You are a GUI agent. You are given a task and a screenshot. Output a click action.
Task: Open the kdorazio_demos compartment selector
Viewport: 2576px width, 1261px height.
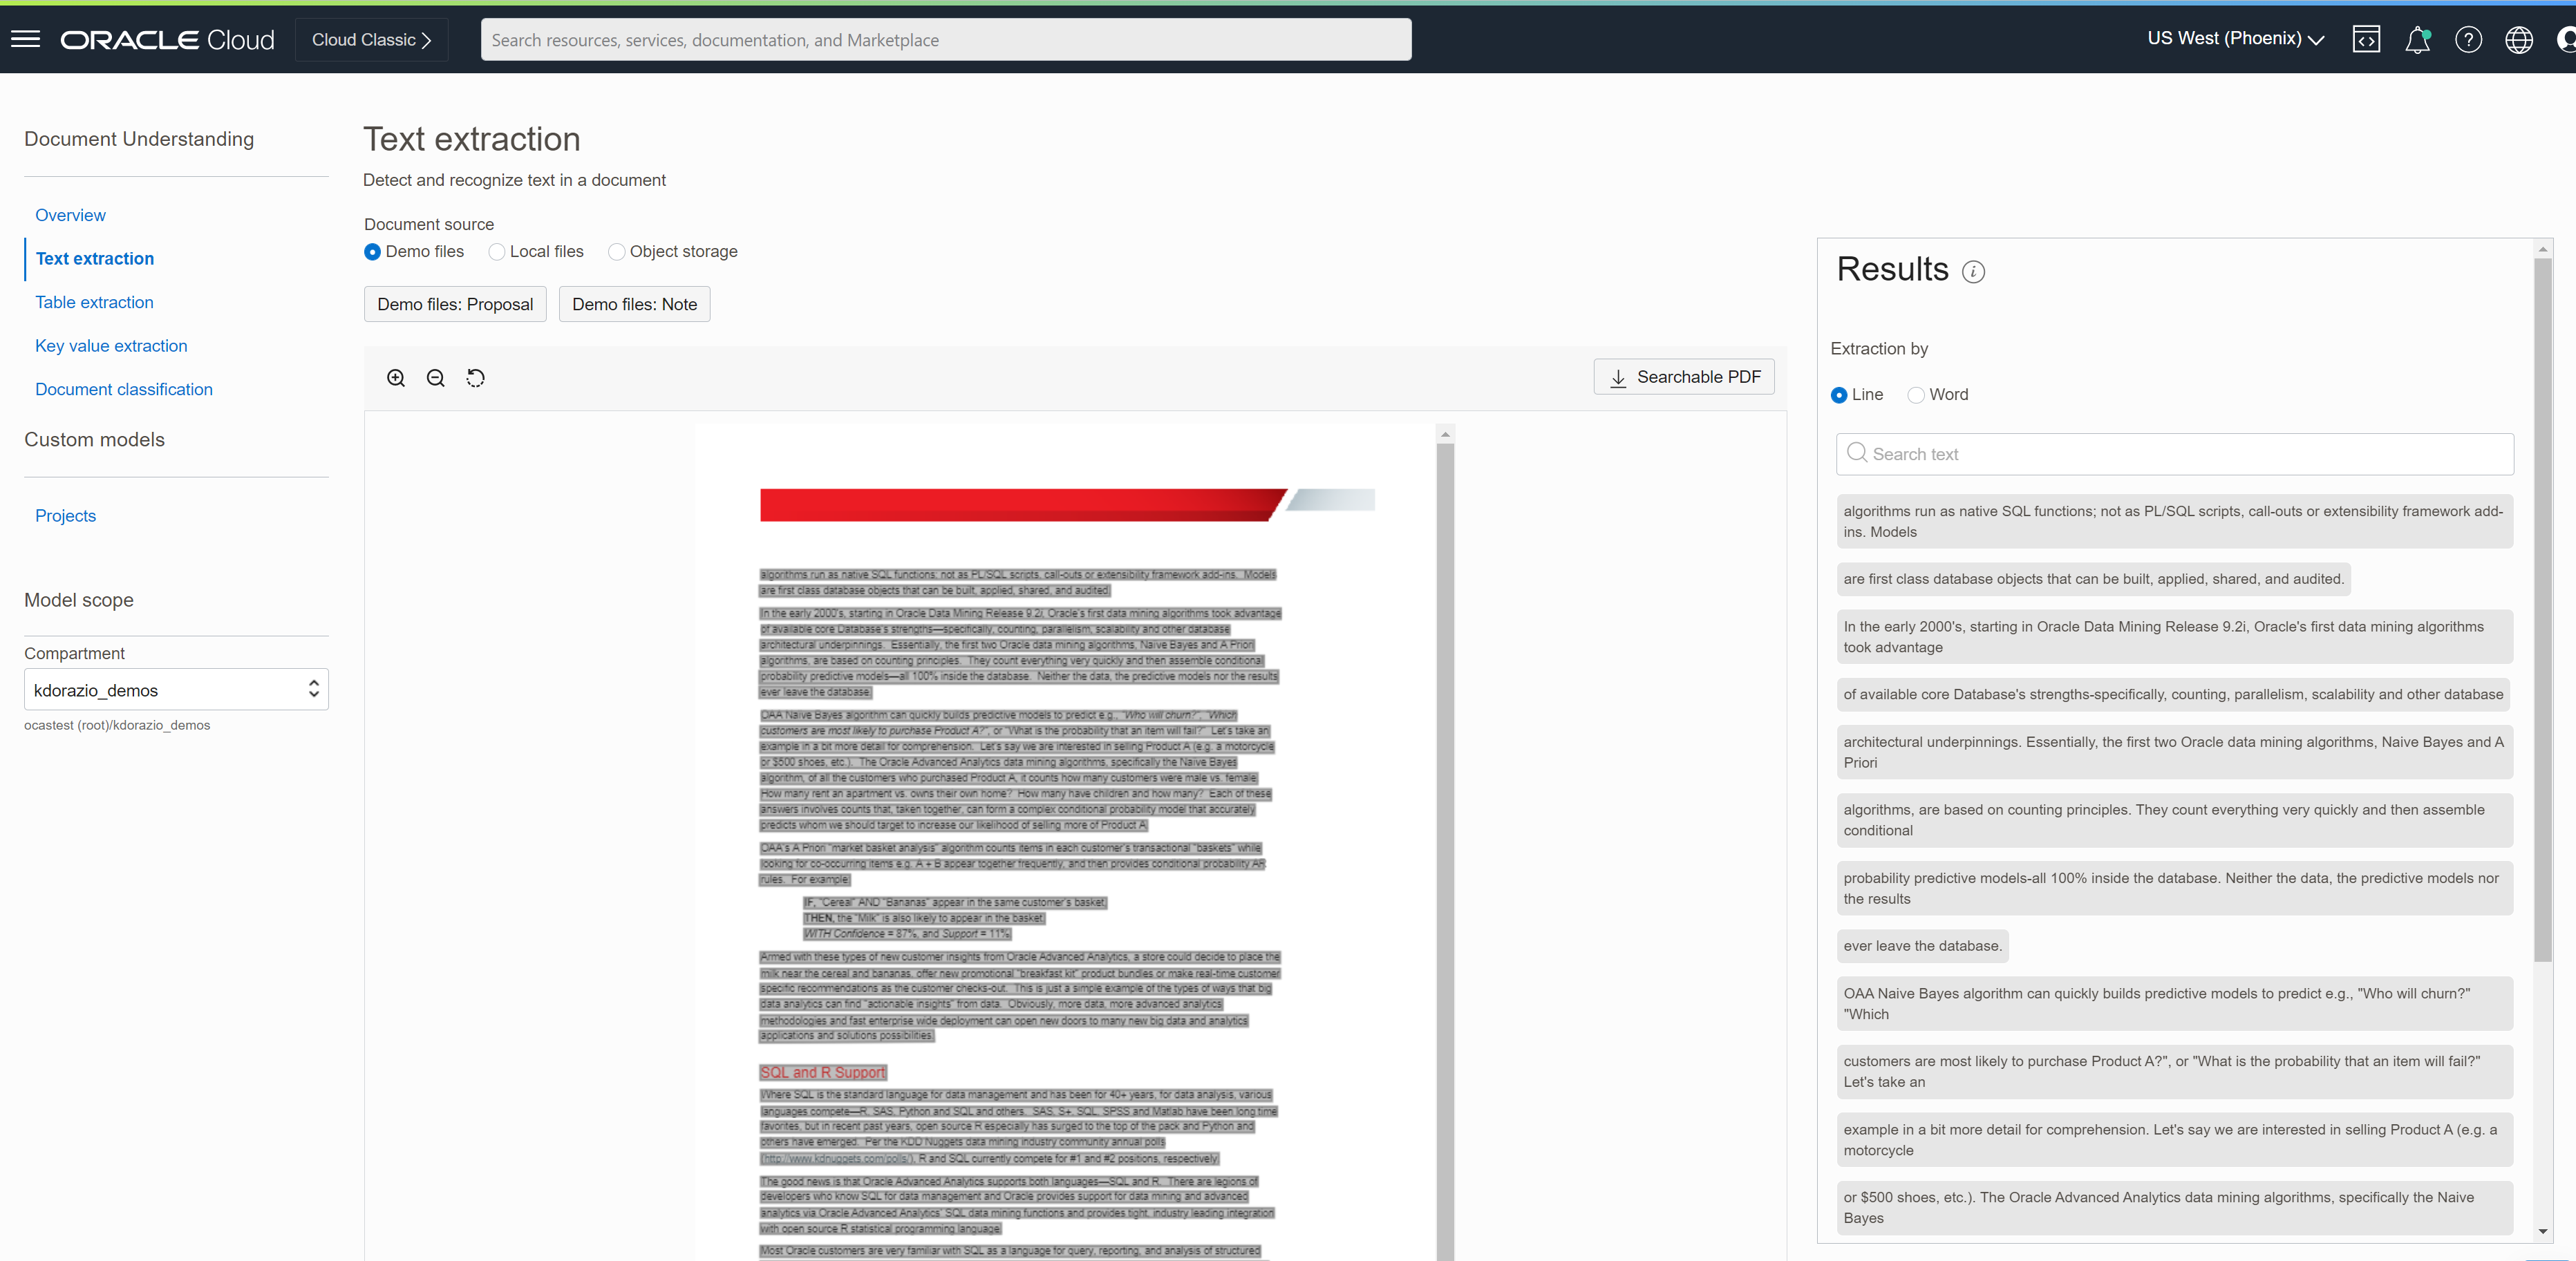176,690
